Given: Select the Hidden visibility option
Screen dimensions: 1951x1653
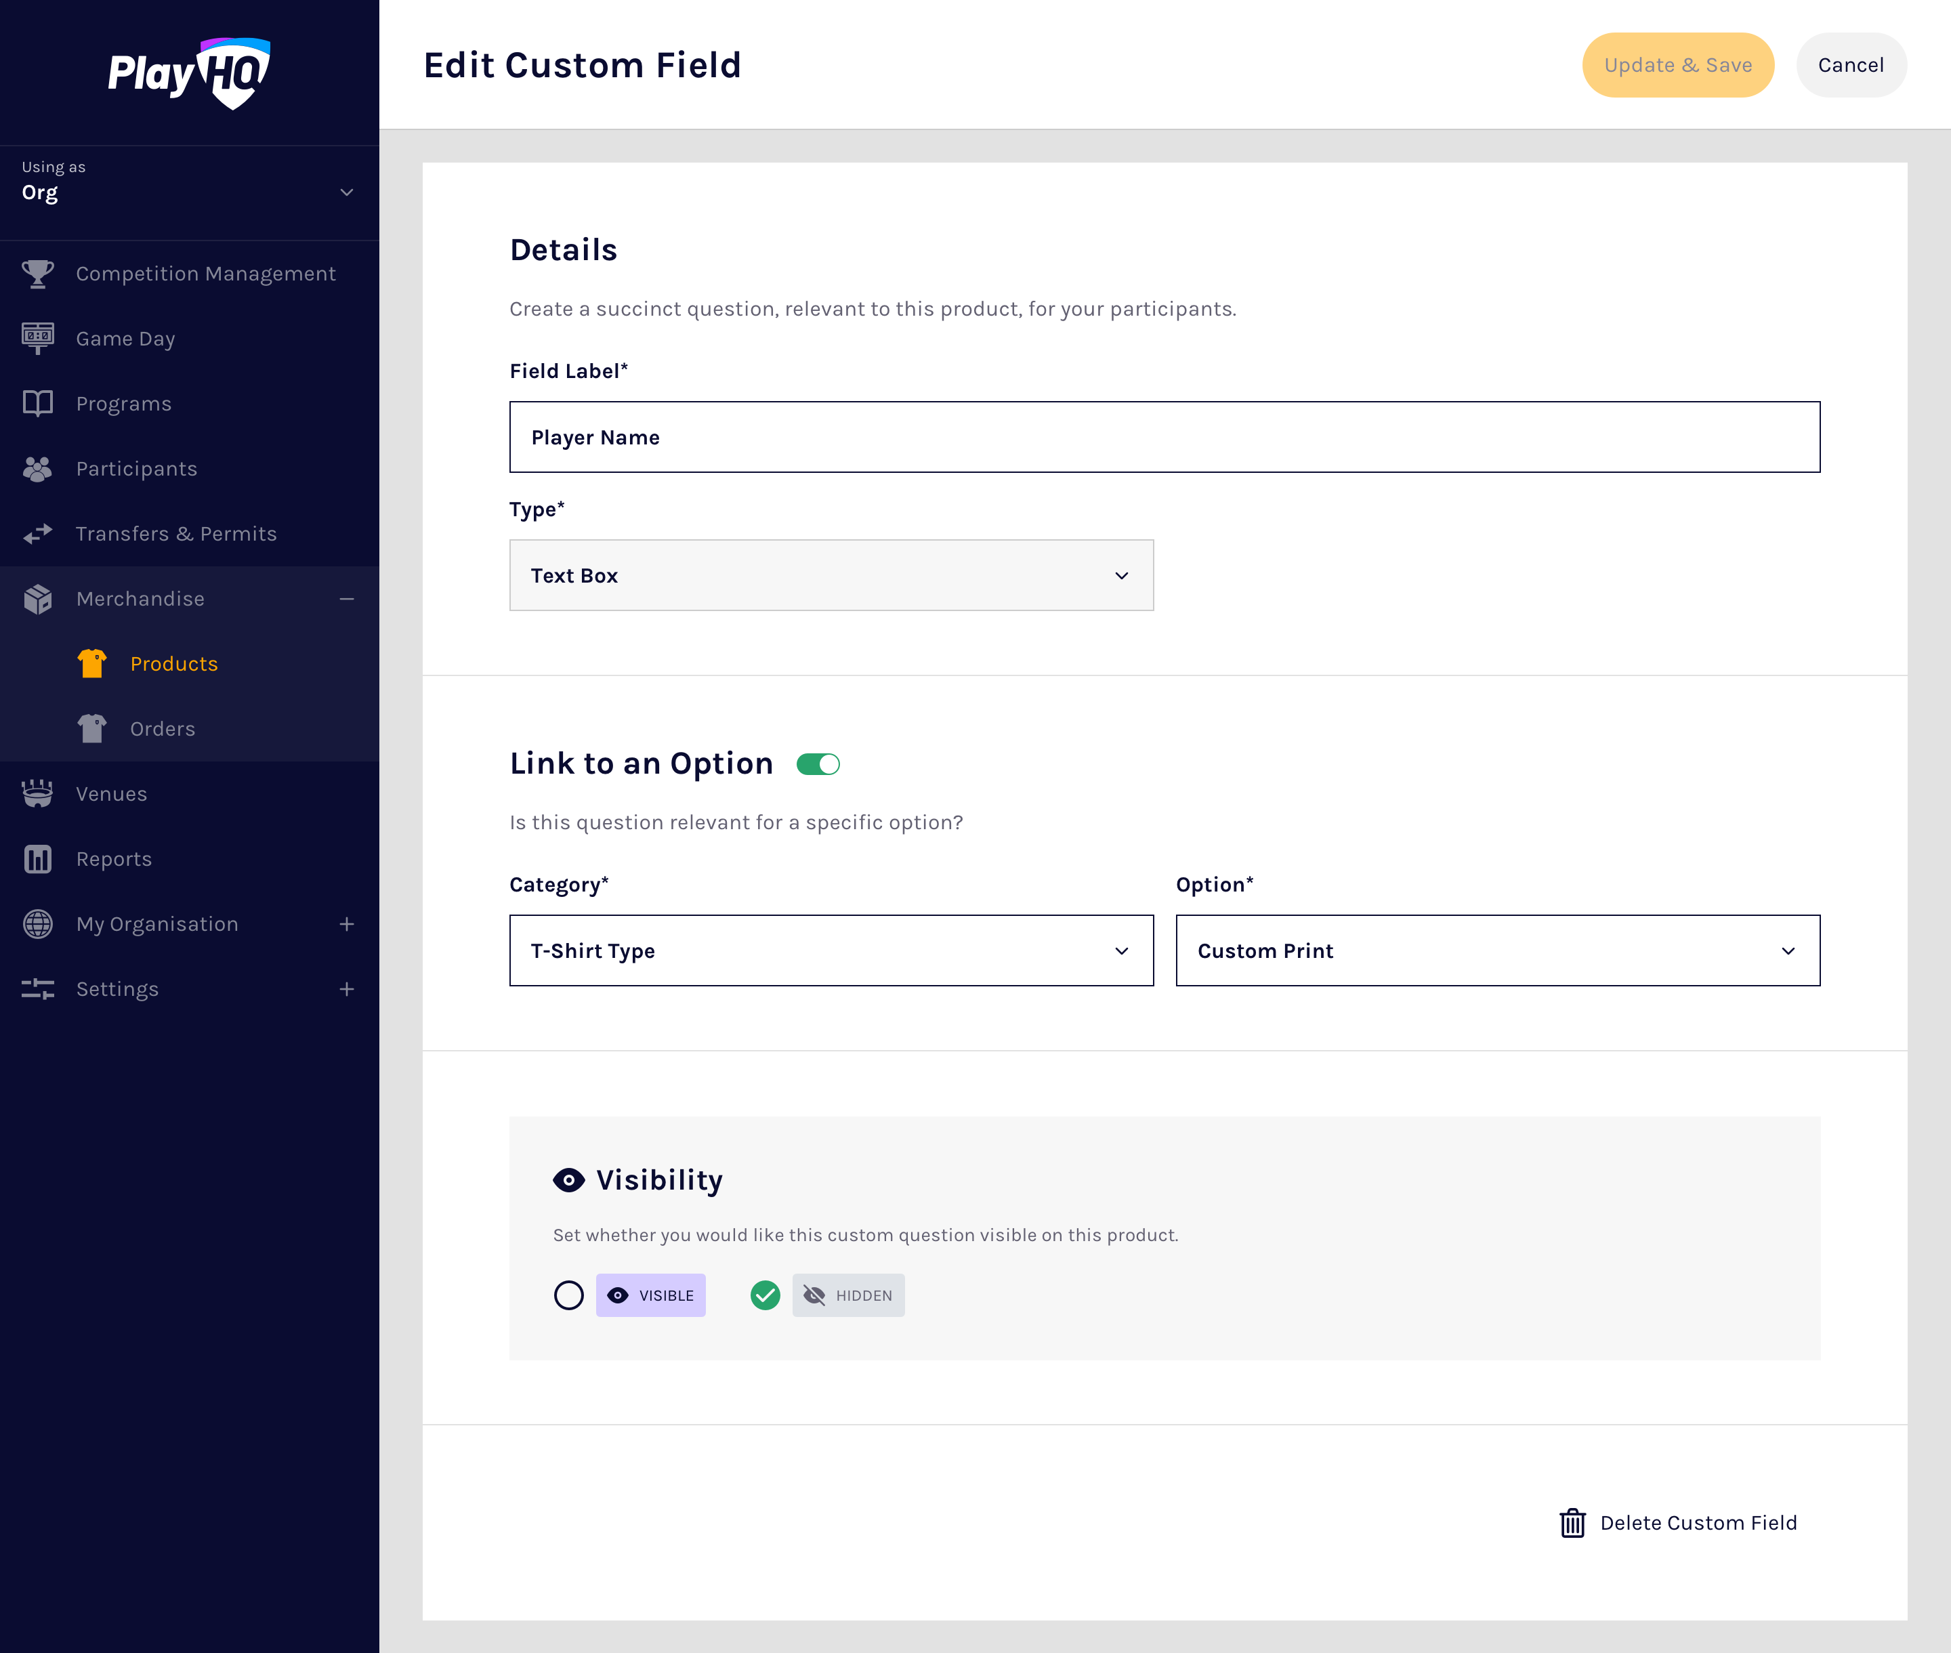Looking at the screenshot, I should (765, 1295).
